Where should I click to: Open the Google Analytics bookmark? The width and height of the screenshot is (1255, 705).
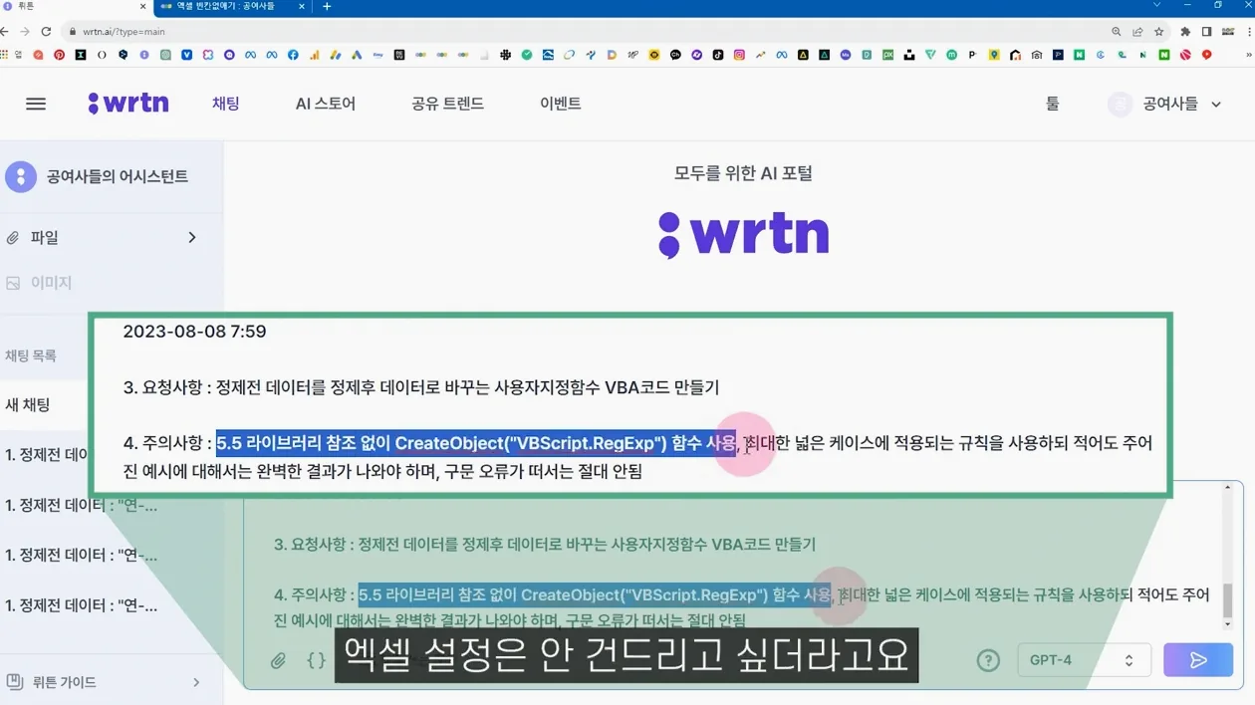click(x=314, y=55)
